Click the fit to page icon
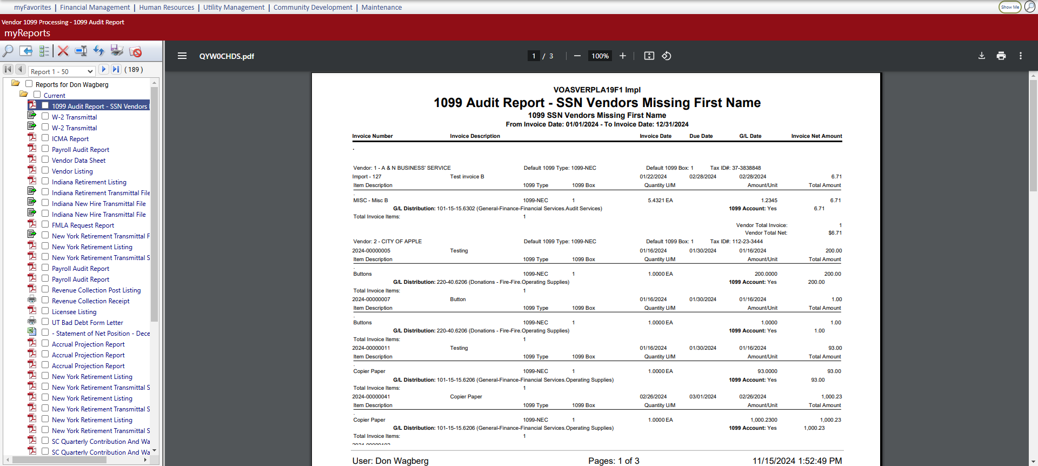 (649, 56)
